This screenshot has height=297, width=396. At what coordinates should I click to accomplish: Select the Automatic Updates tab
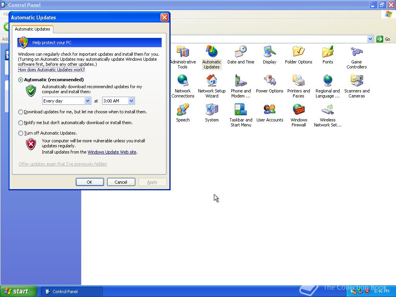tap(32, 29)
